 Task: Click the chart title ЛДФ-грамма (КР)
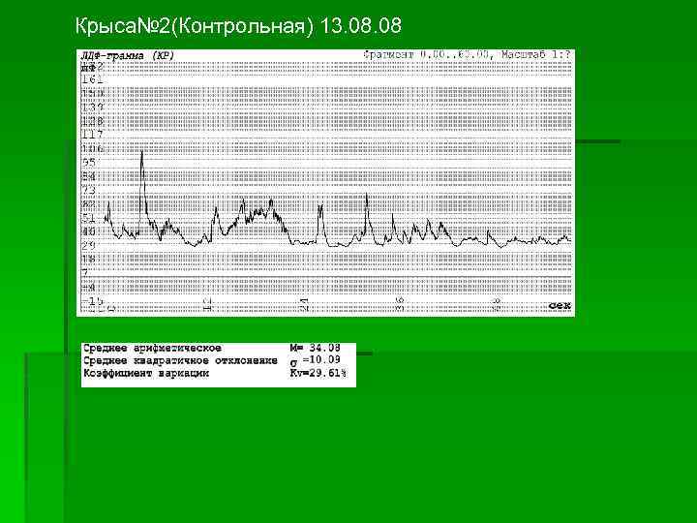tap(128, 56)
